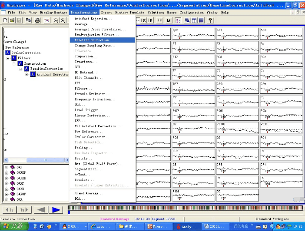Click the grid view toolbar icon

coord(159,20)
